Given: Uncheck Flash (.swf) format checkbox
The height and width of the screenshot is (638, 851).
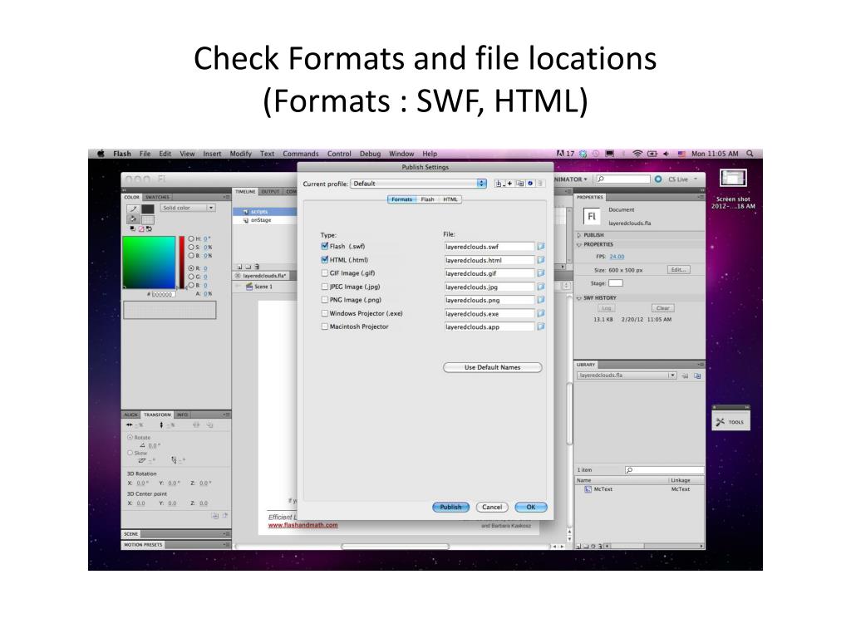Looking at the screenshot, I should click(325, 246).
